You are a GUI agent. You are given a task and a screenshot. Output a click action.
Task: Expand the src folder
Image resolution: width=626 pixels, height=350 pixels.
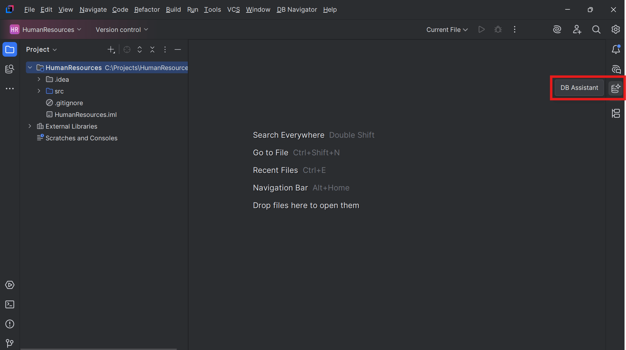(x=38, y=91)
